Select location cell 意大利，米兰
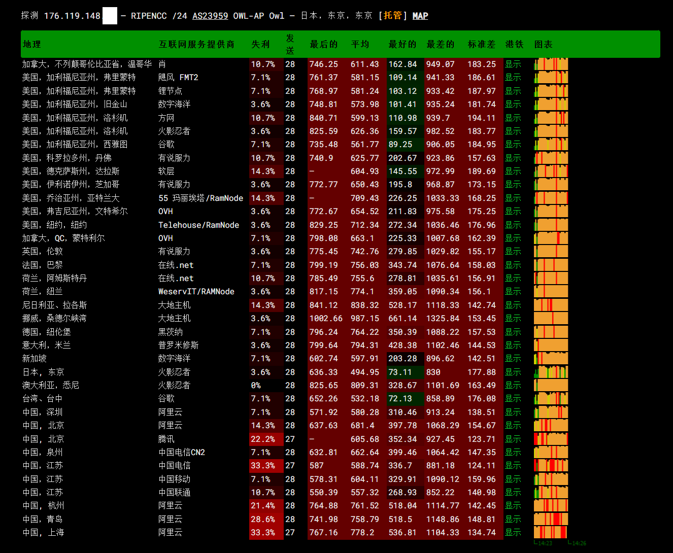Image resolution: width=673 pixels, height=553 pixels. click(x=46, y=345)
